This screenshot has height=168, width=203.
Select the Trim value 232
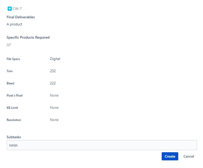(x=53, y=71)
